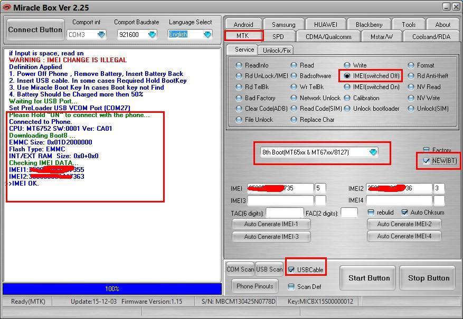Select the Network Unlock radio option
Image resolution: width=463 pixels, height=319 pixels.
[316, 98]
